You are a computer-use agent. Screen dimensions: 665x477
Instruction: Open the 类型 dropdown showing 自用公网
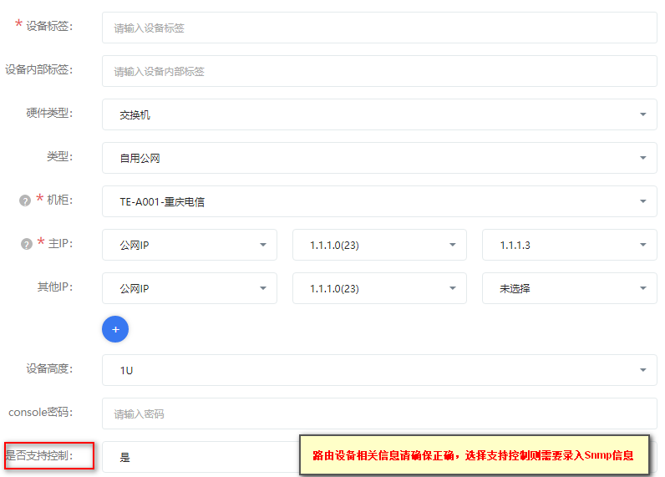[379, 158]
